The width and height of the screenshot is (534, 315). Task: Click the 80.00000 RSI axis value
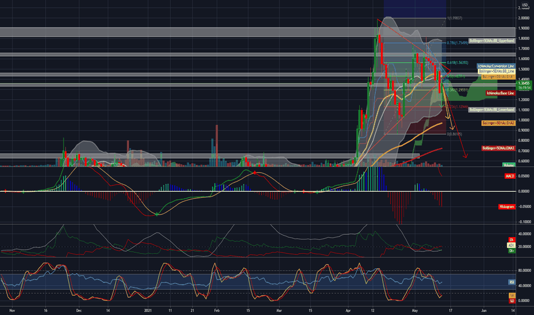524,271
